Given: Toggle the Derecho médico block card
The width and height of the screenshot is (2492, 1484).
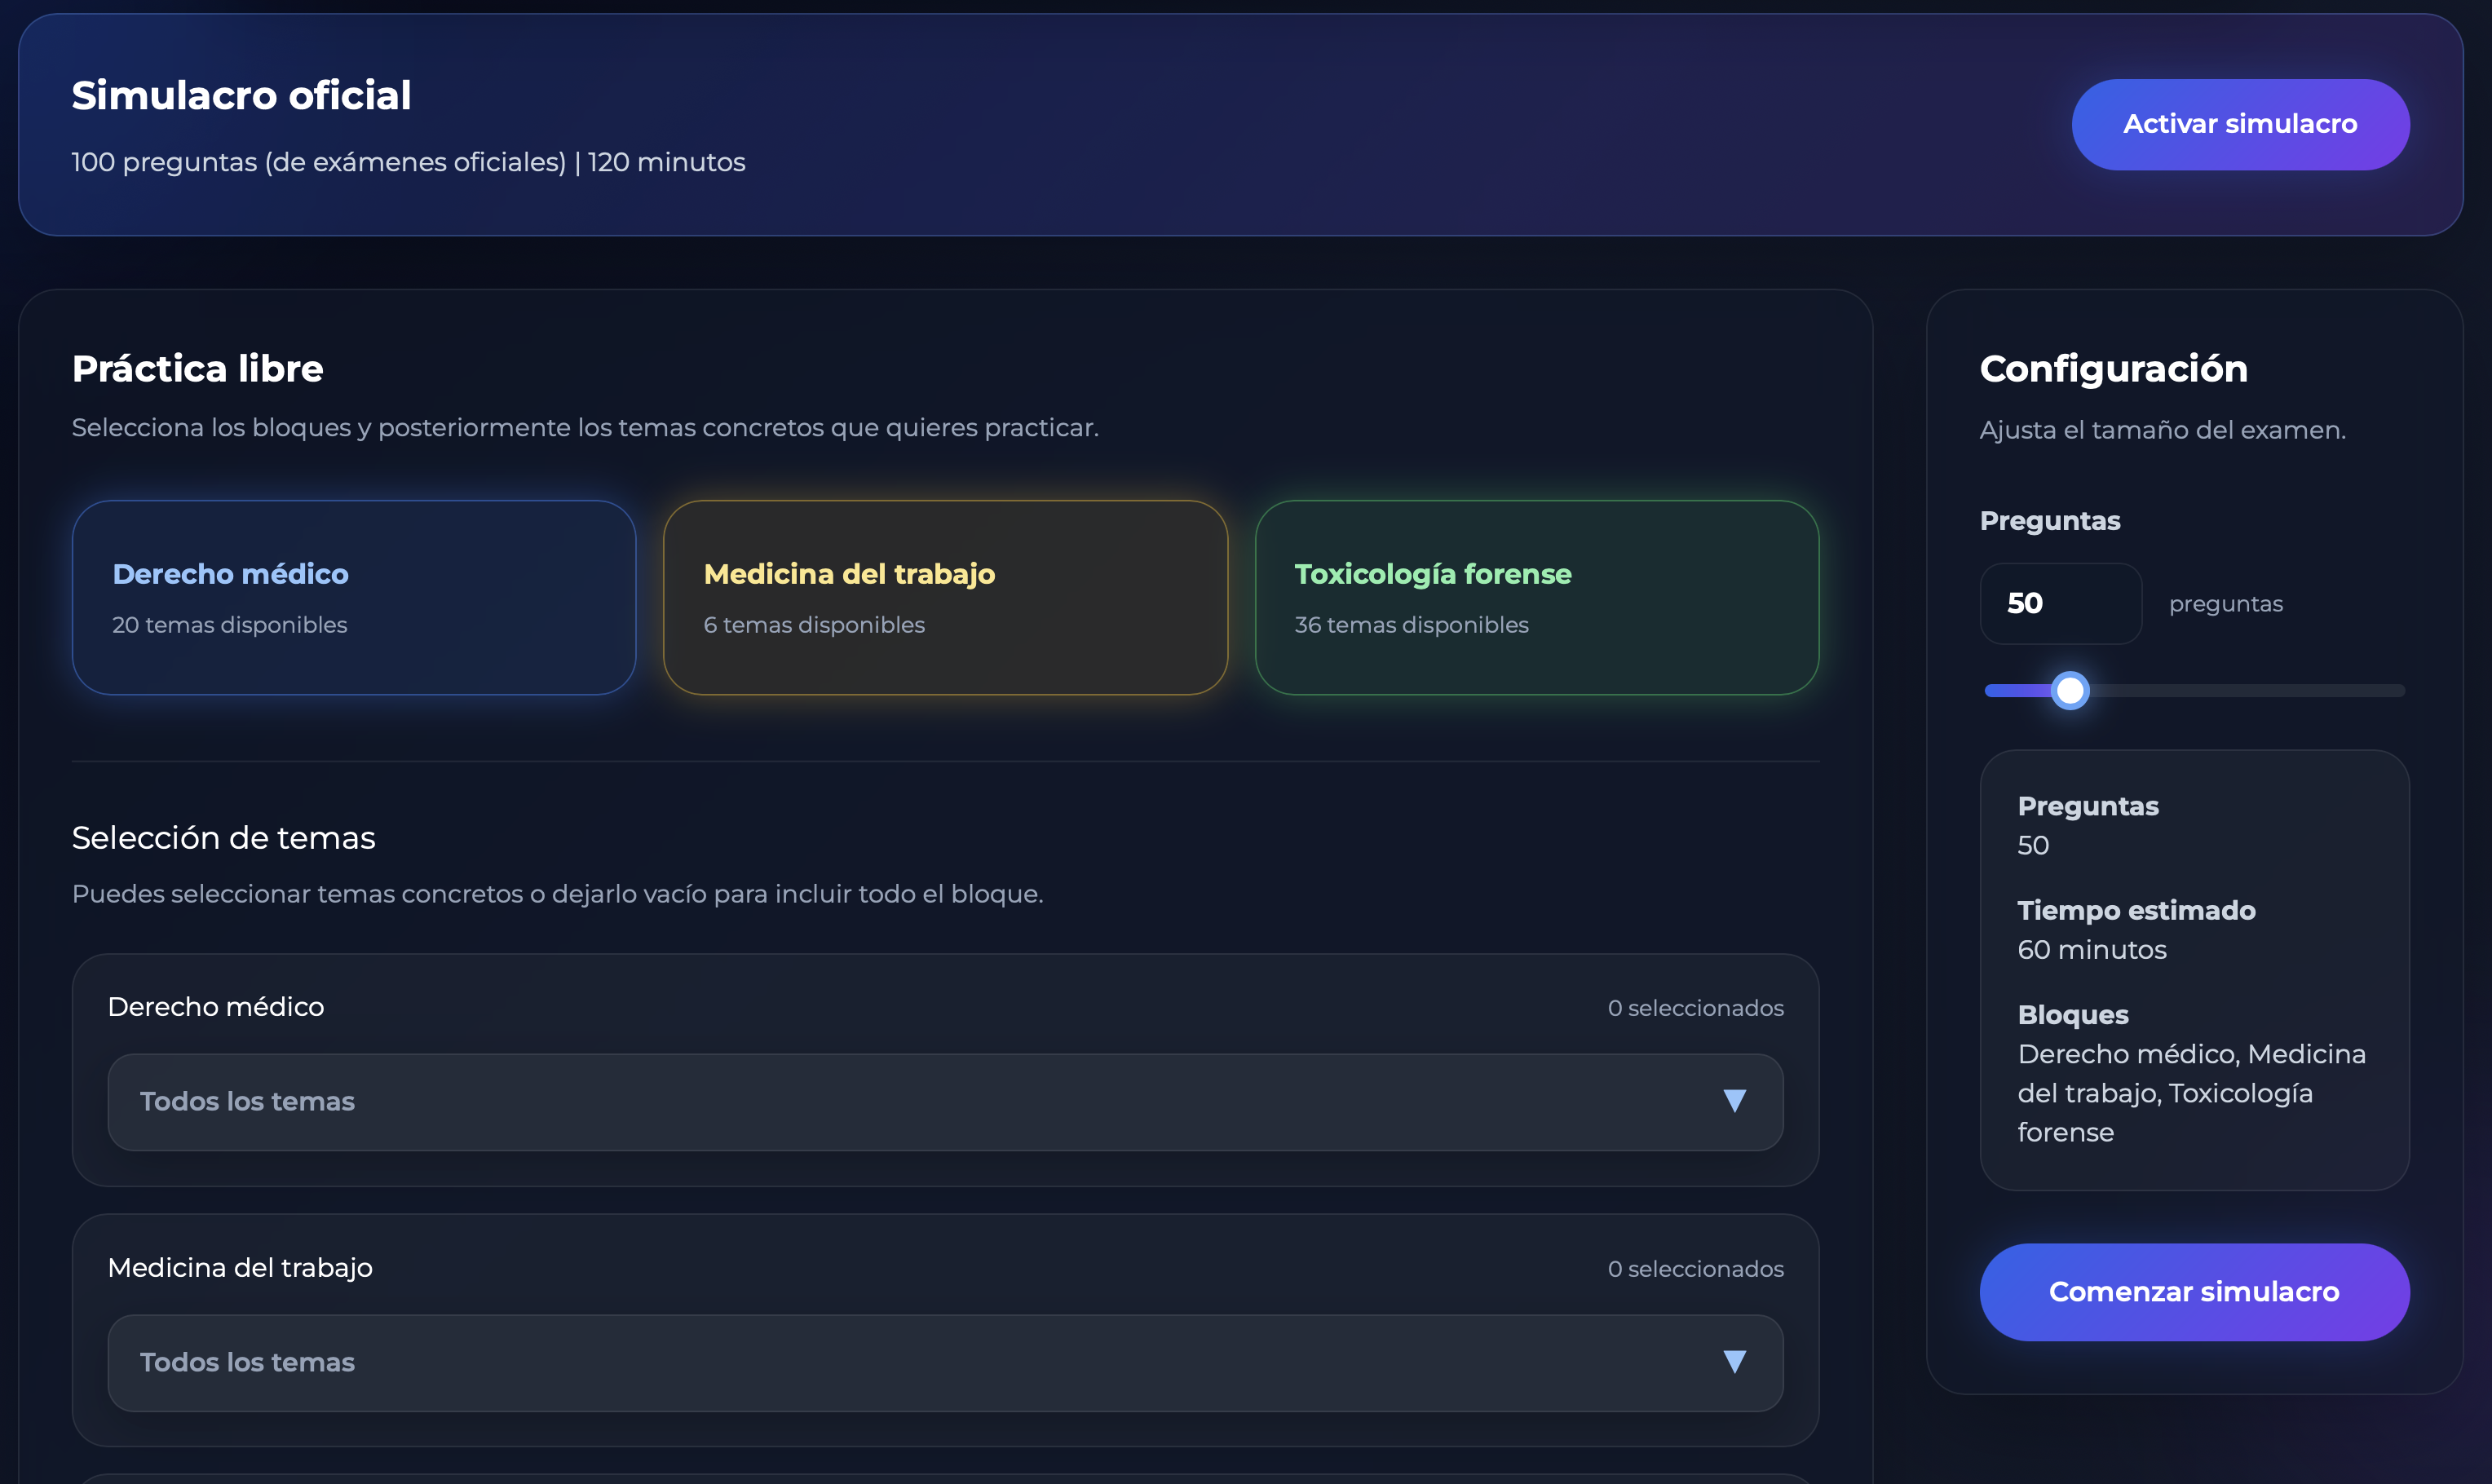Looking at the screenshot, I should [x=354, y=597].
